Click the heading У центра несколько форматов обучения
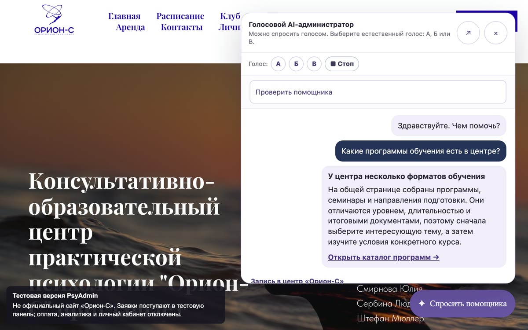The image size is (528, 330). [407, 176]
